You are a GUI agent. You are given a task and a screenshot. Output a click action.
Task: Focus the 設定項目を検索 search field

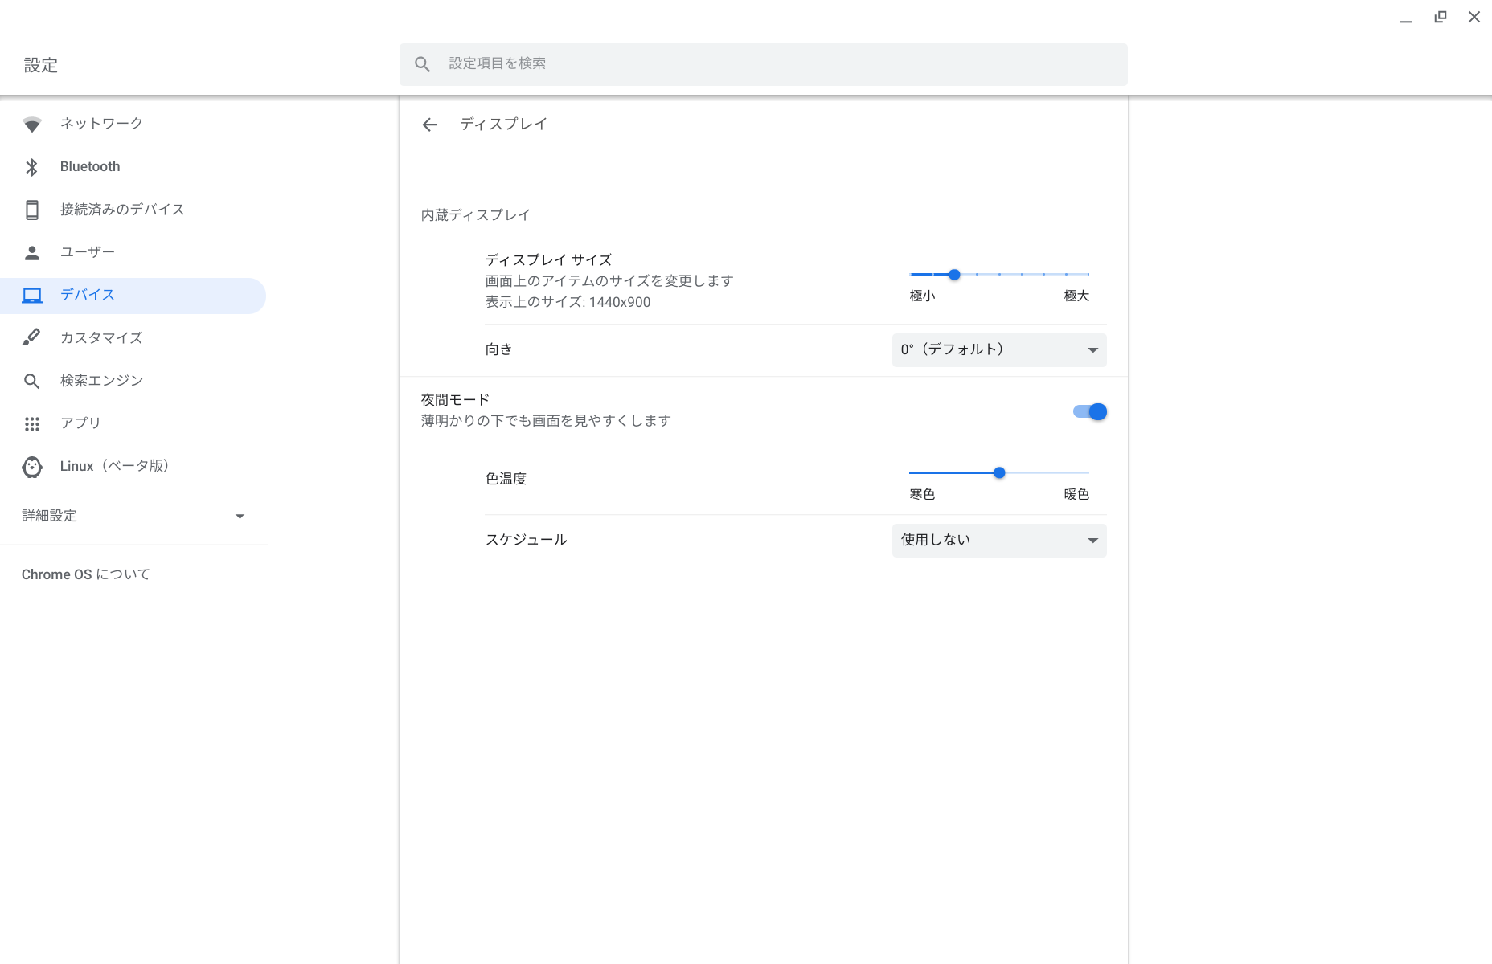(x=764, y=64)
